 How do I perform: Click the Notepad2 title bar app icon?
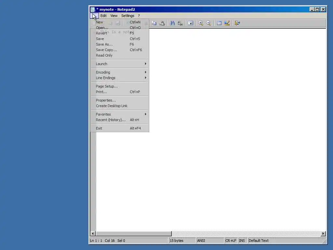click(93, 9)
